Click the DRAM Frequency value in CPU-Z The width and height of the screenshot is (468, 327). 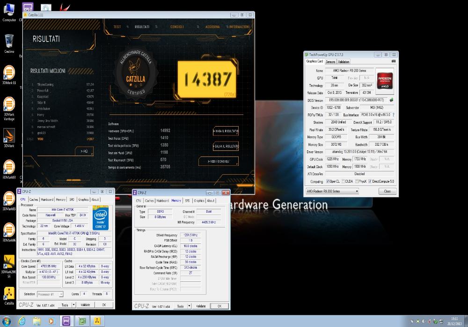coord(190,235)
